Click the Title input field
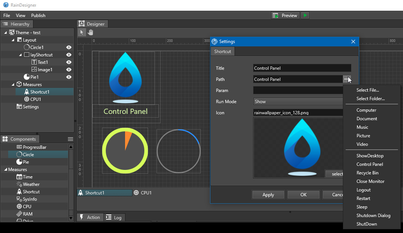 pos(301,68)
